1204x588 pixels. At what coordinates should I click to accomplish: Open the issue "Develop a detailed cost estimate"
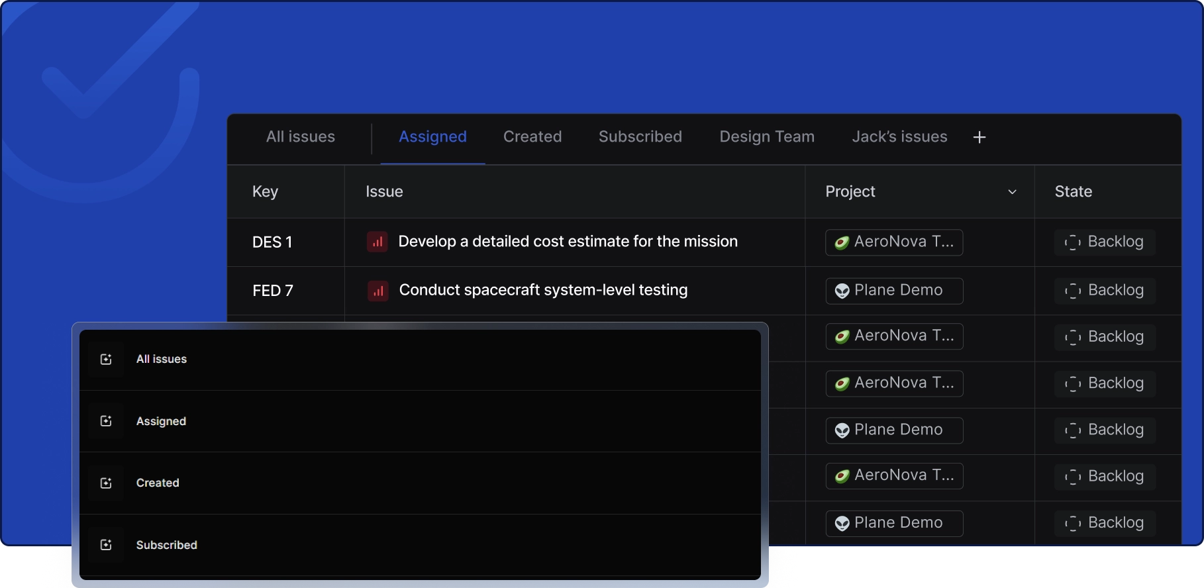pos(568,242)
